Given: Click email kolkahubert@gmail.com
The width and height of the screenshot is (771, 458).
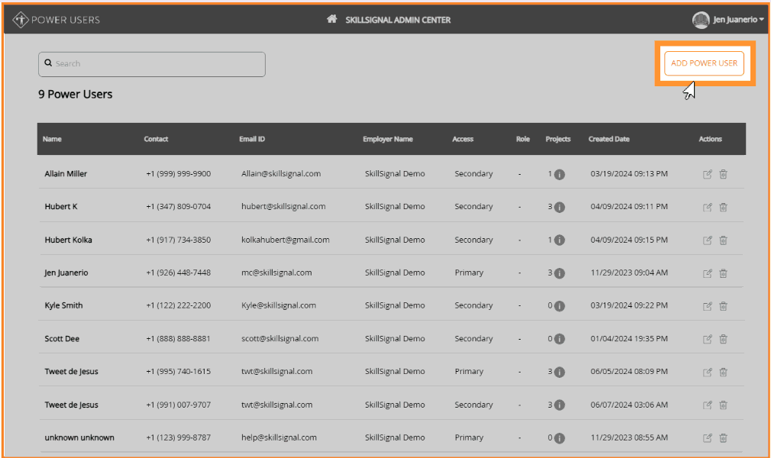Looking at the screenshot, I should 285,240.
